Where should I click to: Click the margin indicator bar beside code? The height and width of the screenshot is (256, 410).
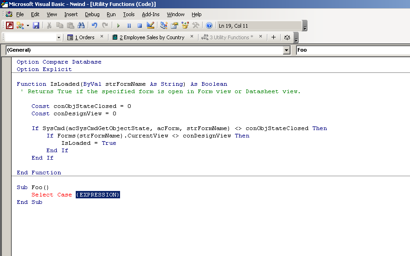pos(6,156)
